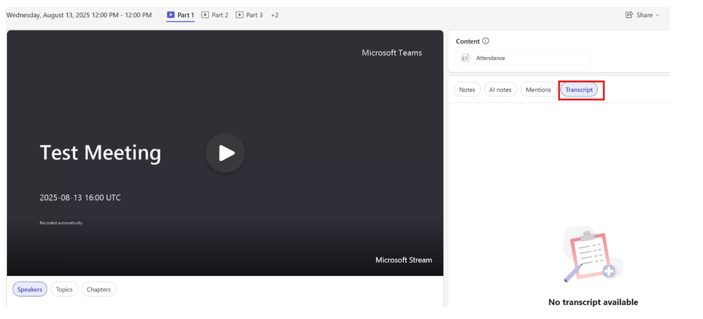The width and height of the screenshot is (703, 319).
Task: Open the Share dropdown
Action: pos(642,15)
